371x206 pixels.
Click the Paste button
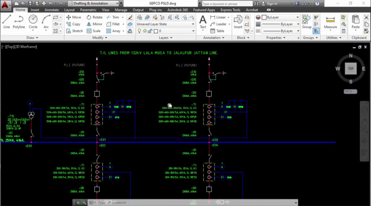pos(355,22)
